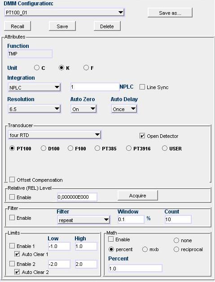Uncheck the Open Detector checkbox
Image resolution: width=215 pixels, height=282 pixels.
click(142, 136)
